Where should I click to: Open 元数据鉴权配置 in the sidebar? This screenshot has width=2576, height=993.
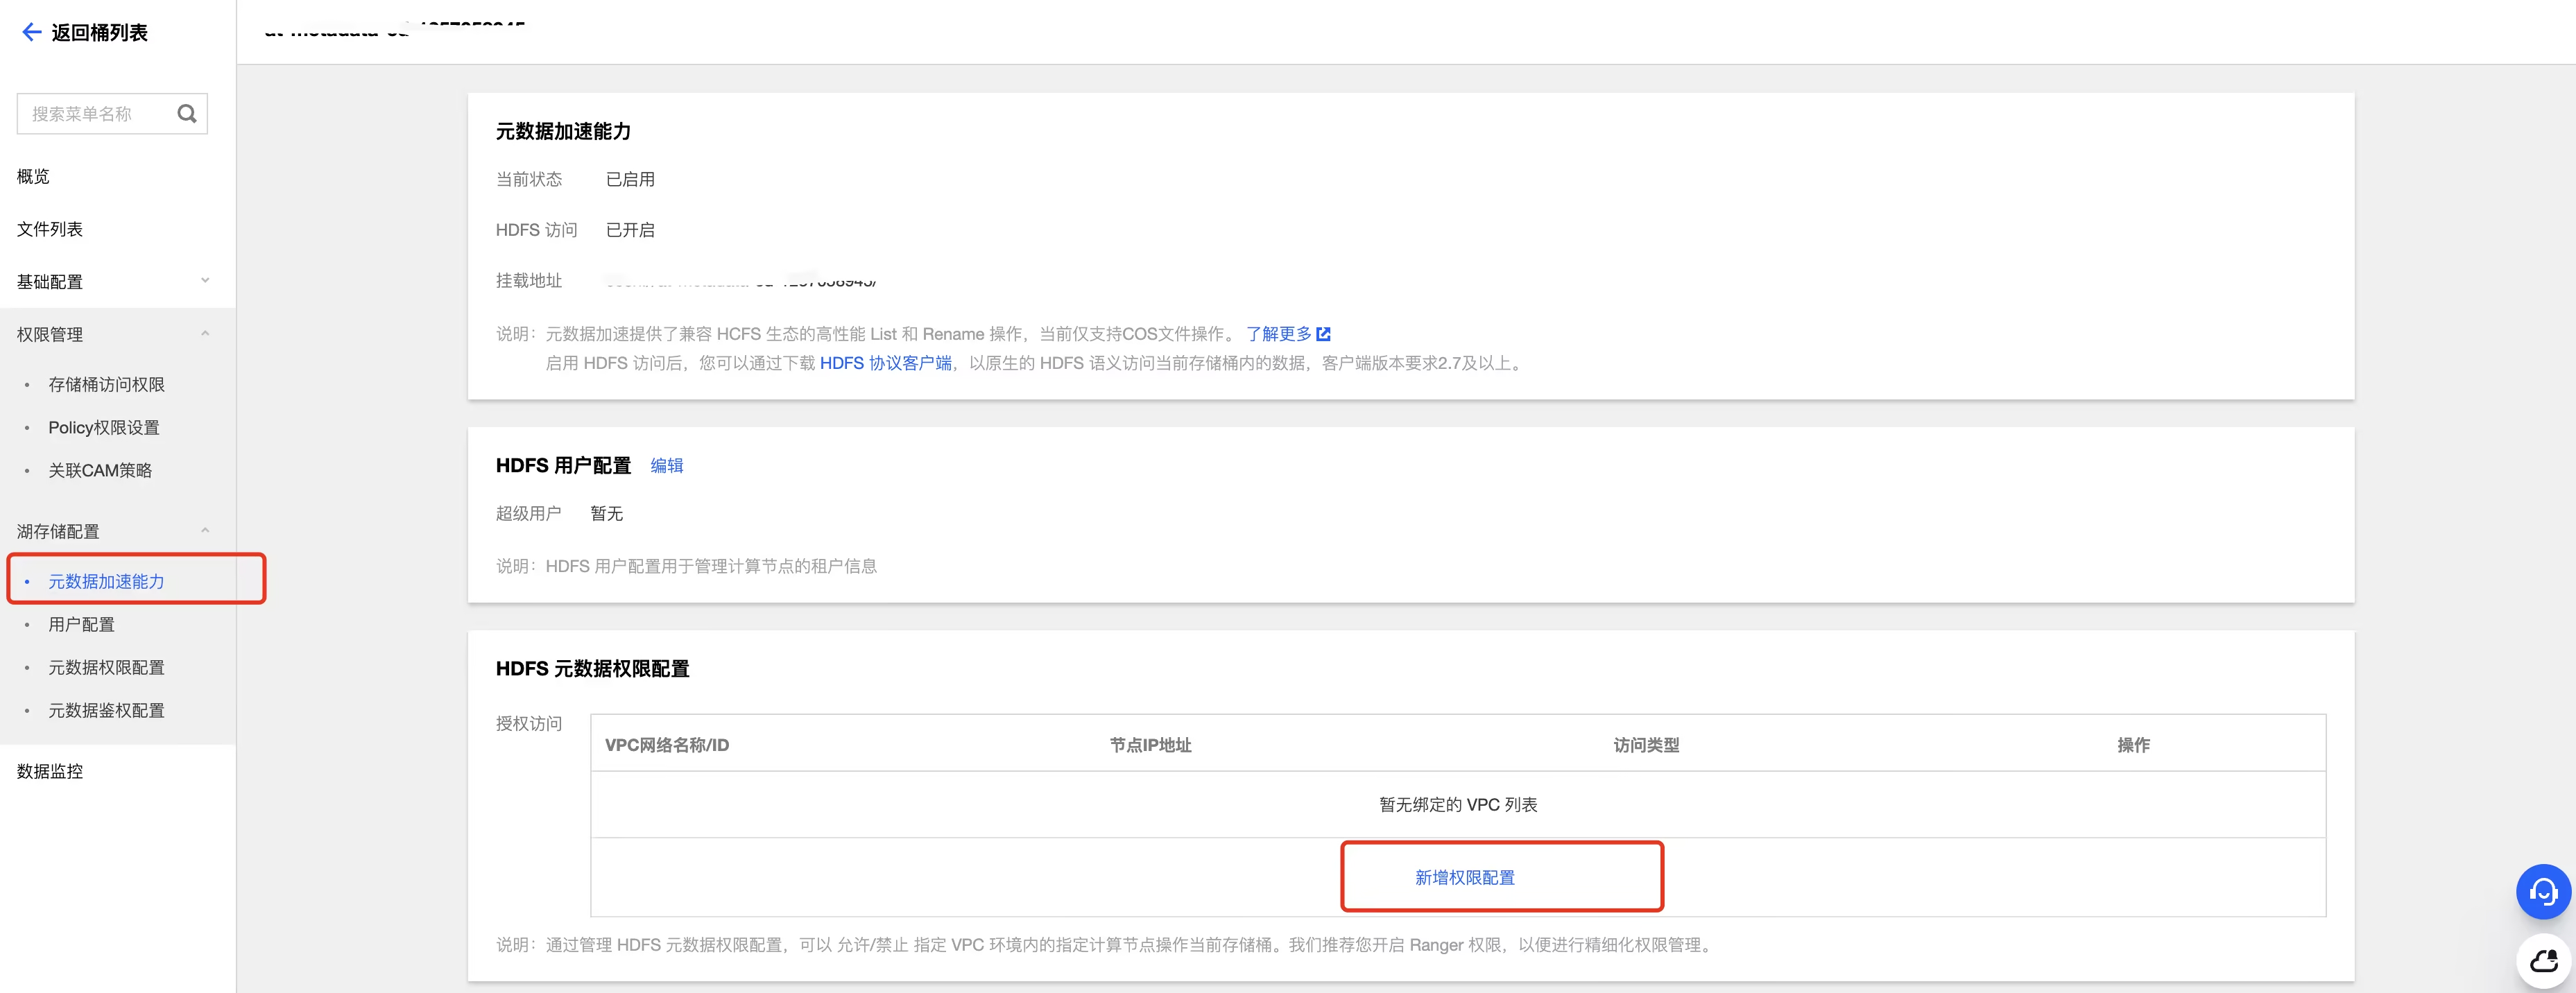(107, 711)
